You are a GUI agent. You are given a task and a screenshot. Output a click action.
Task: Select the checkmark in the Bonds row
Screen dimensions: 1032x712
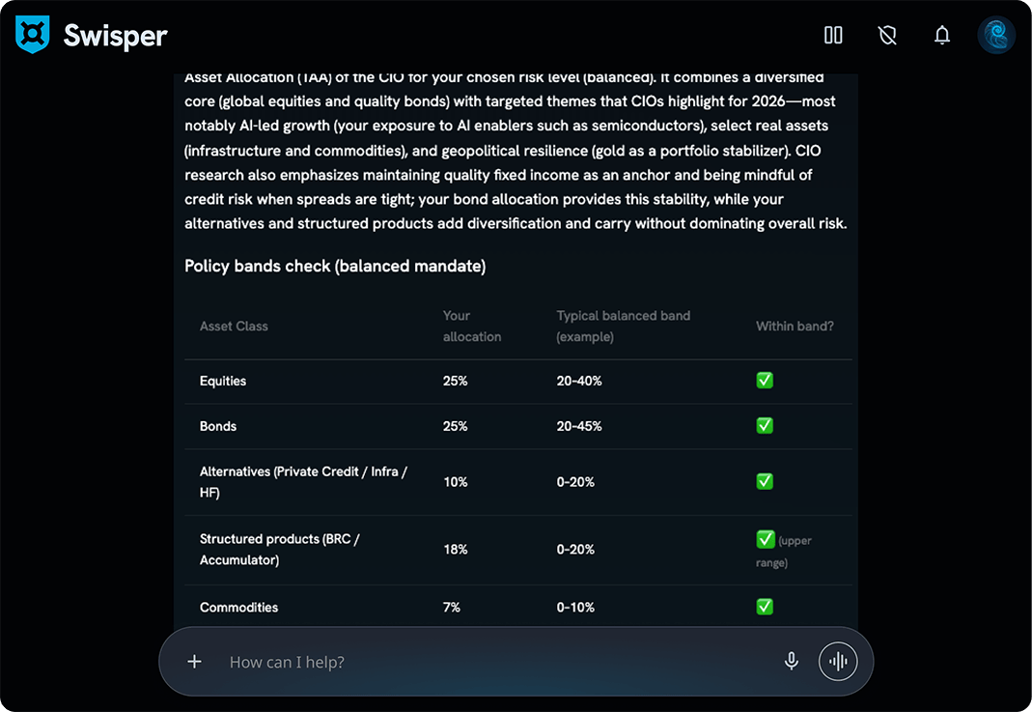(x=765, y=426)
